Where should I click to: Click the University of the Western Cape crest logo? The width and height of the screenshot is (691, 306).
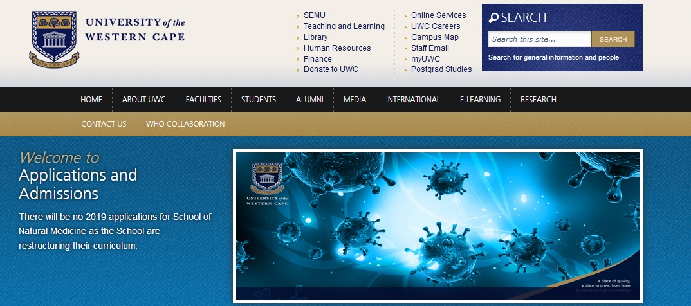54,39
